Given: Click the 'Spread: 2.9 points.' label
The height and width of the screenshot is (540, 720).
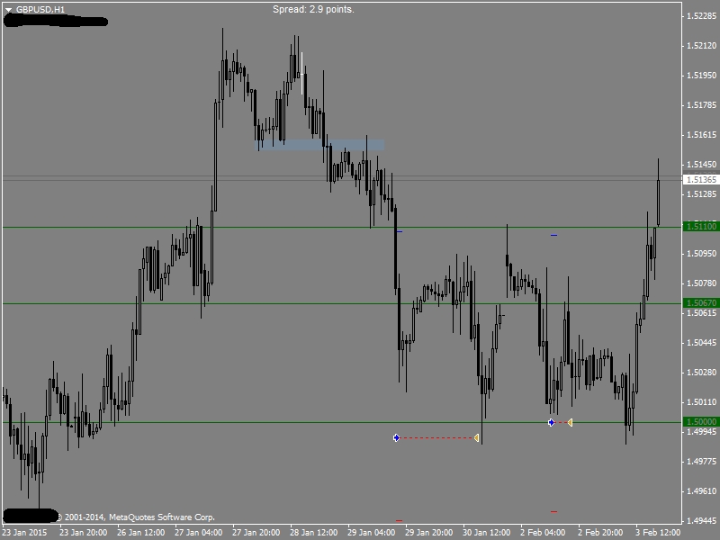Looking at the screenshot, I should (313, 9).
